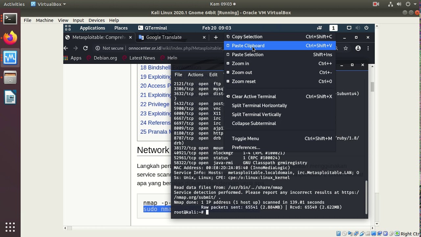Open LibreOffice Writer from the dock
The image size is (421, 237).
point(10,97)
